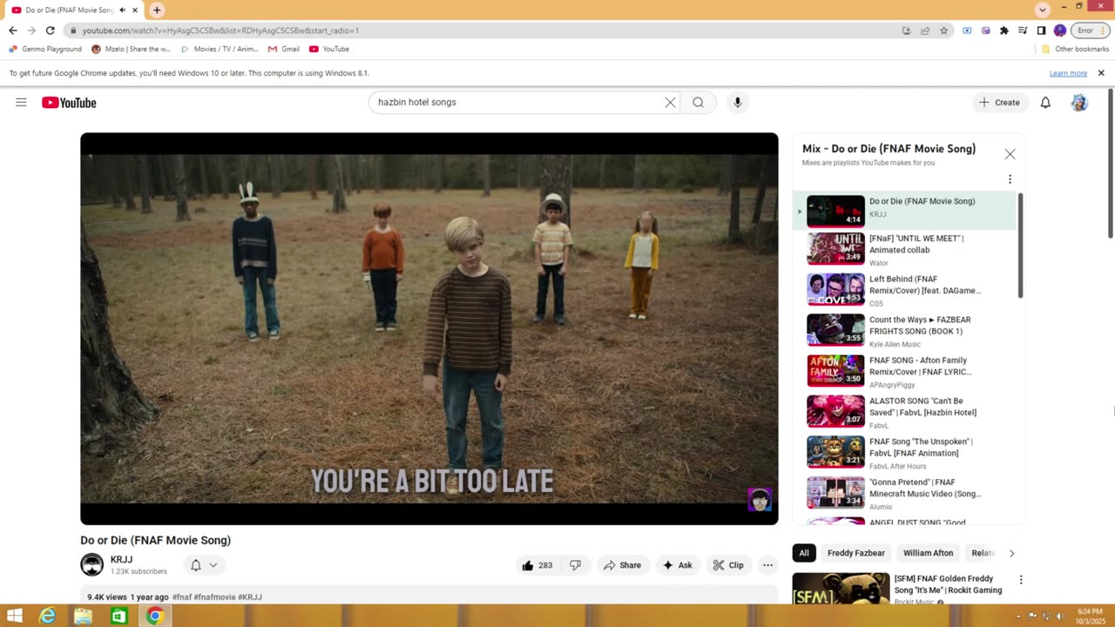
Task: Open a new browser tab
Action: pyautogui.click(x=157, y=10)
